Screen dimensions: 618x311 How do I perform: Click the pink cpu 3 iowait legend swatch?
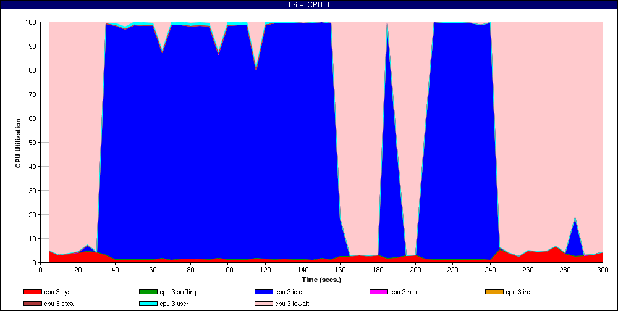coord(264,304)
